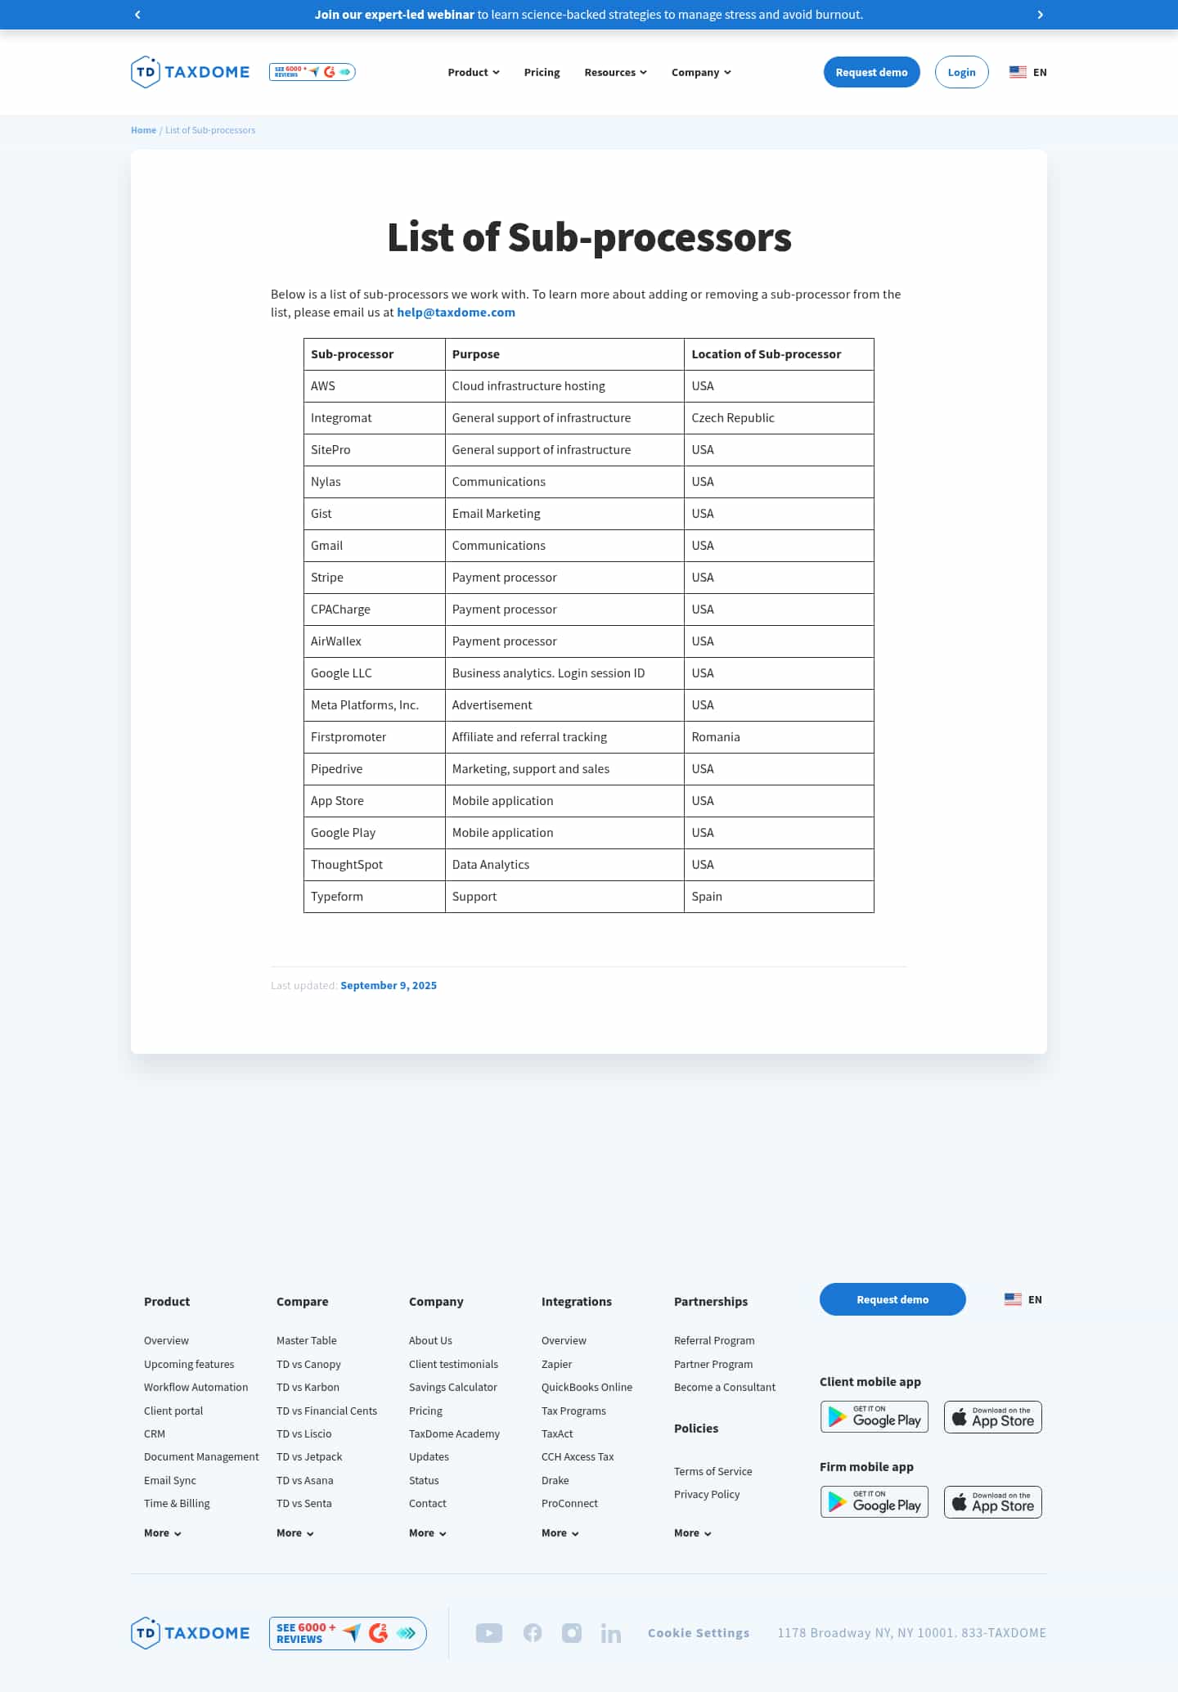The width and height of the screenshot is (1178, 1692).
Task: Open the Company navigation menu
Action: click(x=701, y=72)
